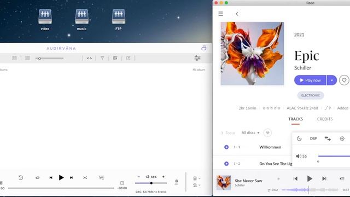Viewport: 350px width, 197px height.
Task: Rate the album using star rating
Action: pyautogui.click(x=271, y=108)
